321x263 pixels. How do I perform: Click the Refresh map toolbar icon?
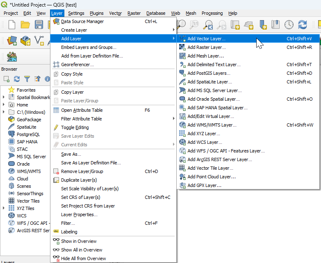click(x=303, y=25)
